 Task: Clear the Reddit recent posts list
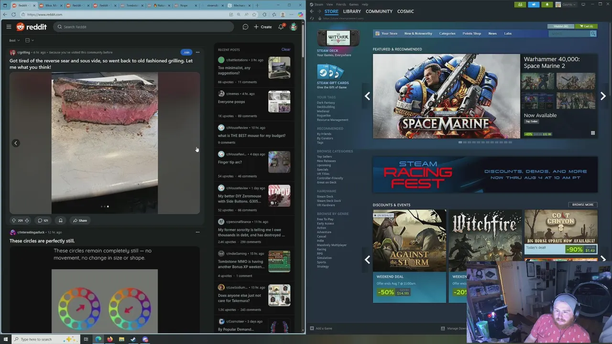(x=285, y=49)
